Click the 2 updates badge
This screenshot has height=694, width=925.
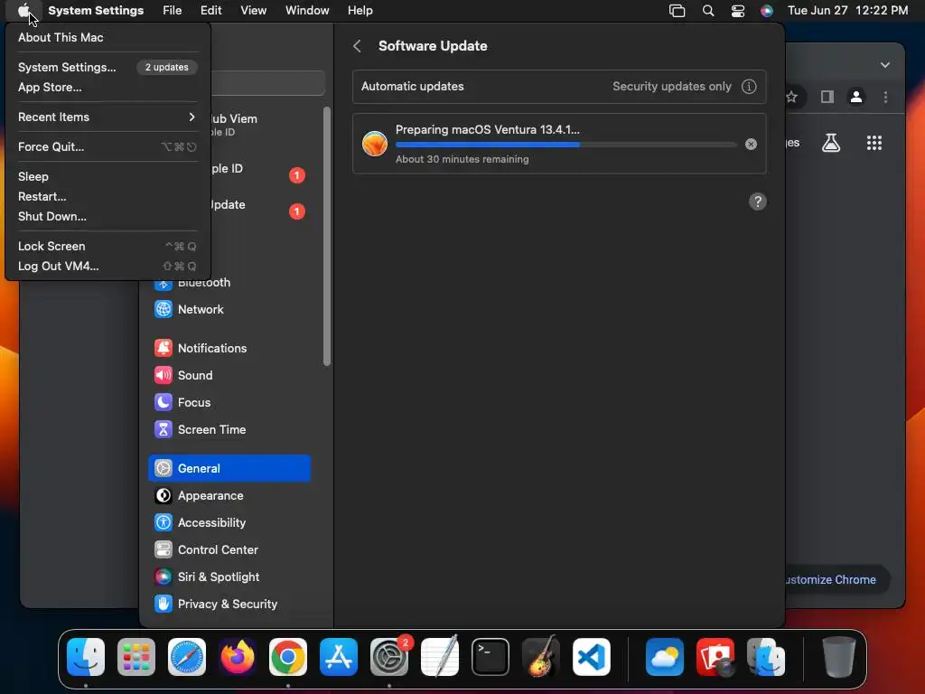point(167,67)
